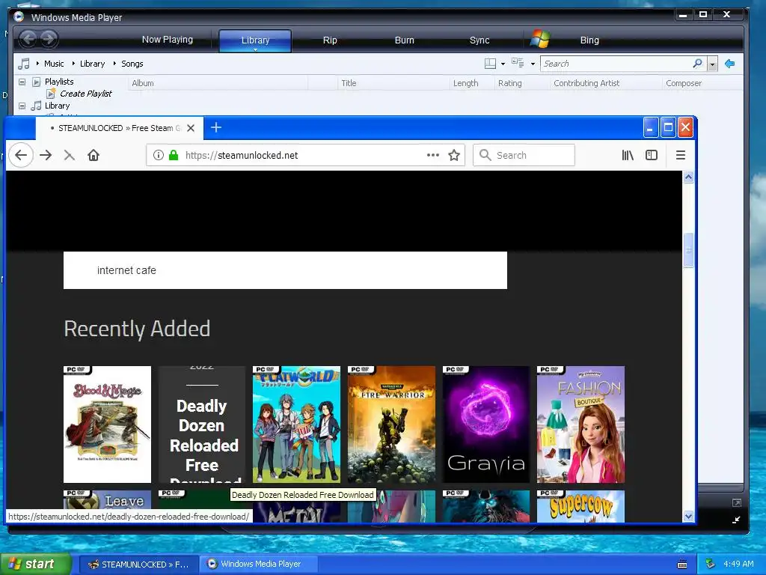Go forward in Windows Media Player
This screenshot has height=575, width=766.
tap(49, 39)
